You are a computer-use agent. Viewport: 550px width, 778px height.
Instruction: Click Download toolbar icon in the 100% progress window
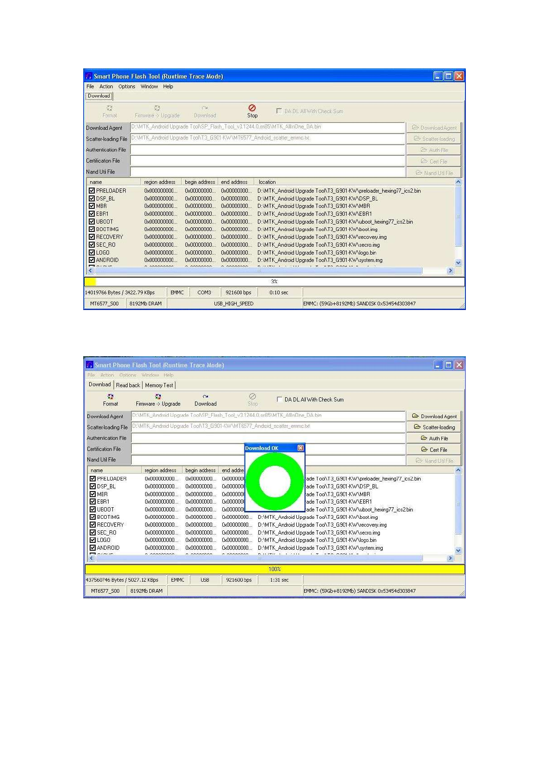pyautogui.click(x=205, y=396)
